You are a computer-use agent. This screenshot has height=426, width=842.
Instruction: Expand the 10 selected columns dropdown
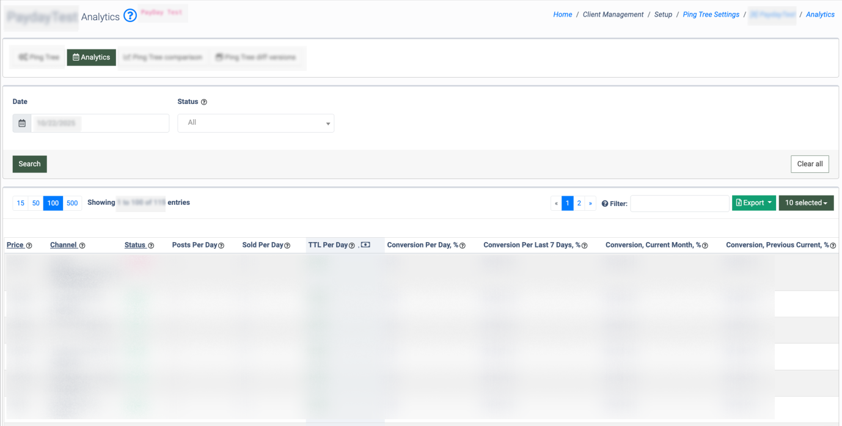pos(806,203)
